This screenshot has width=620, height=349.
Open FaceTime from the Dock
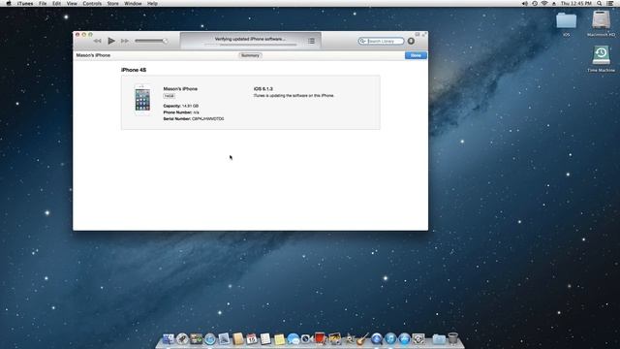click(x=306, y=338)
